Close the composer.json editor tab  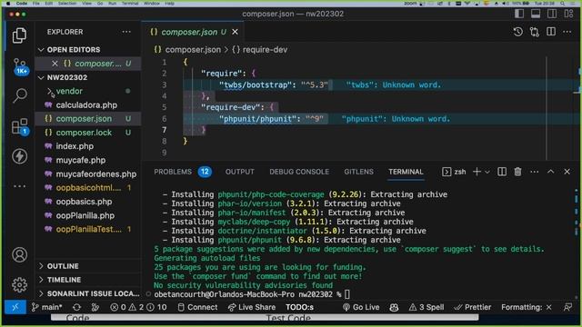(x=235, y=32)
